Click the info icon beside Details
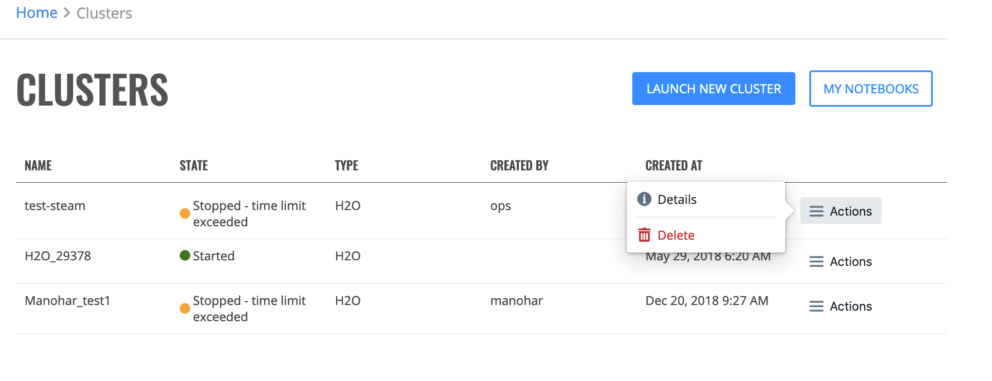Viewport: 992px width, 381px height. click(644, 199)
